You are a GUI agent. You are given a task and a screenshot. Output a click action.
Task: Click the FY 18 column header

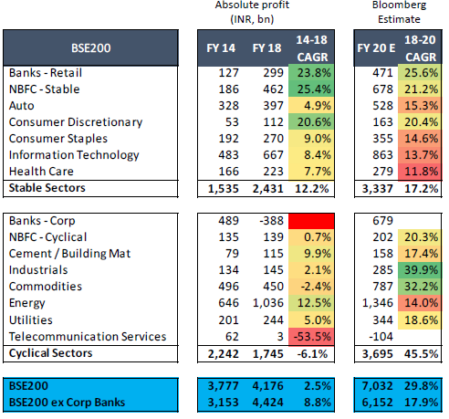(266, 48)
